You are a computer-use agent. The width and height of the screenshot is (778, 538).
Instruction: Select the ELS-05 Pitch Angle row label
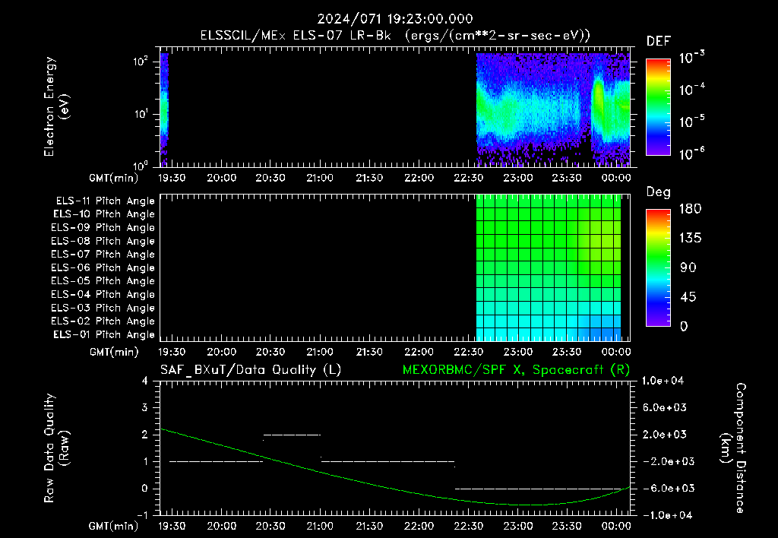tap(103, 281)
